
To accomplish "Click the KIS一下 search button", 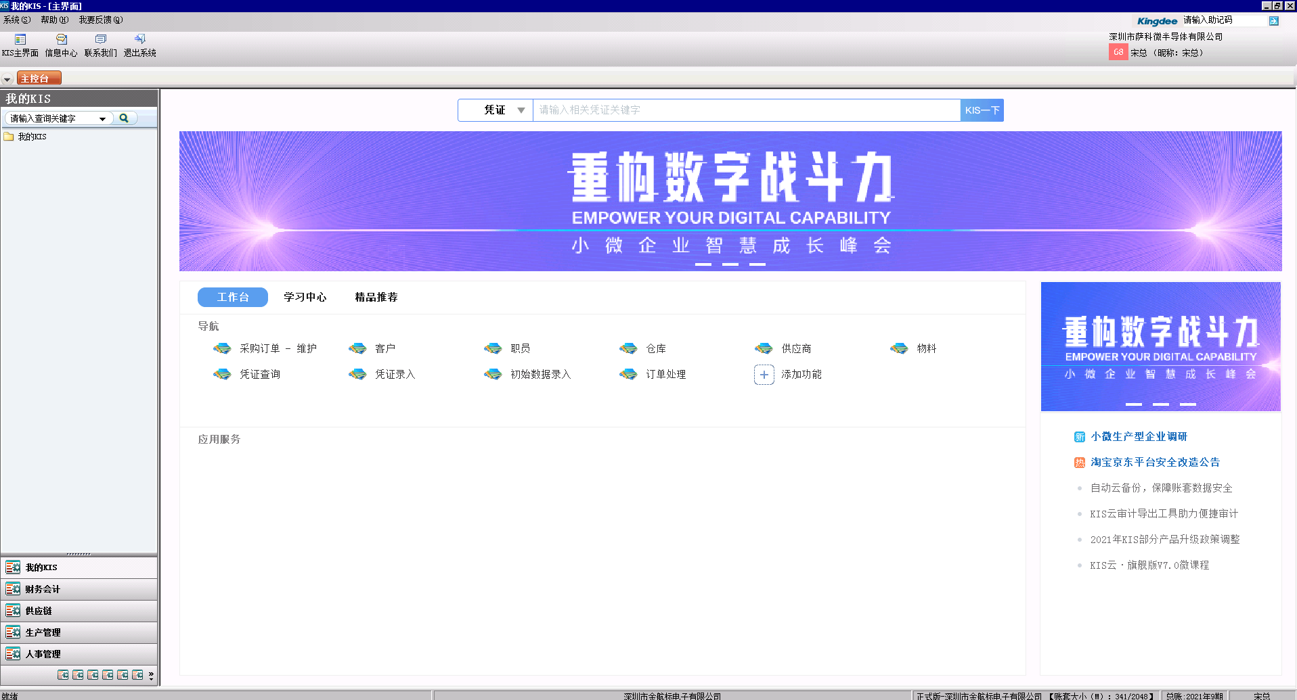I will [982, 110].
